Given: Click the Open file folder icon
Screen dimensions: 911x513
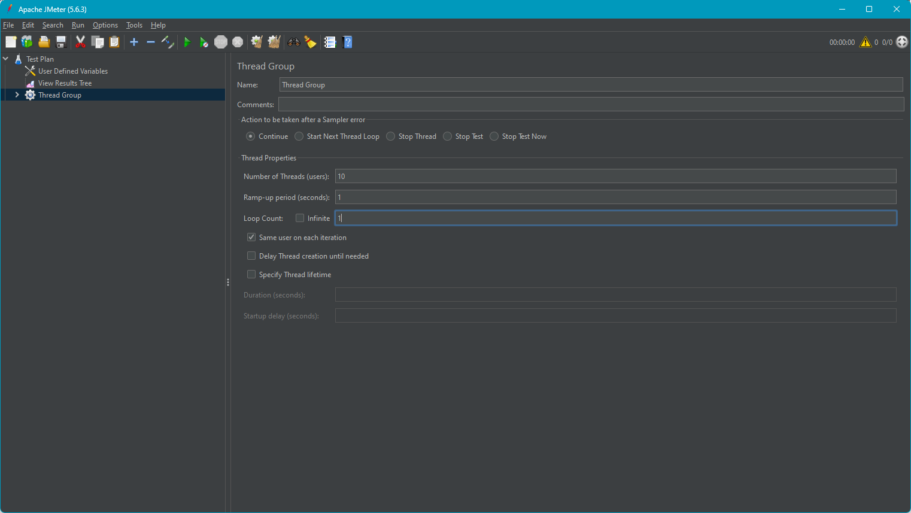Looking at the screenshot, I should [44, 42].
